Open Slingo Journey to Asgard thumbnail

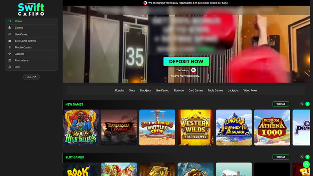coord(234,128)
